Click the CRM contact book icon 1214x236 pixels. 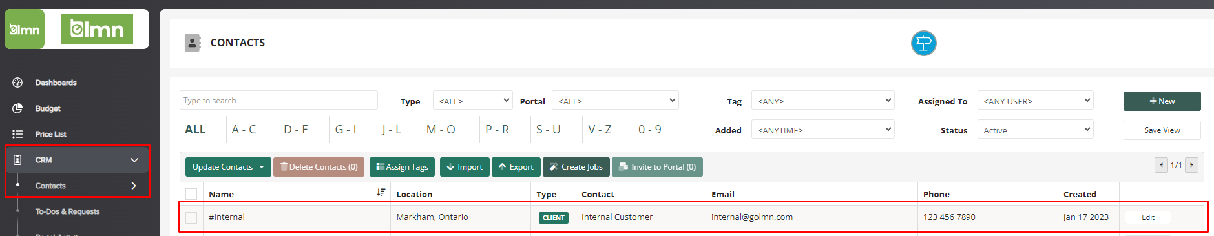click(x=17, y=160)
